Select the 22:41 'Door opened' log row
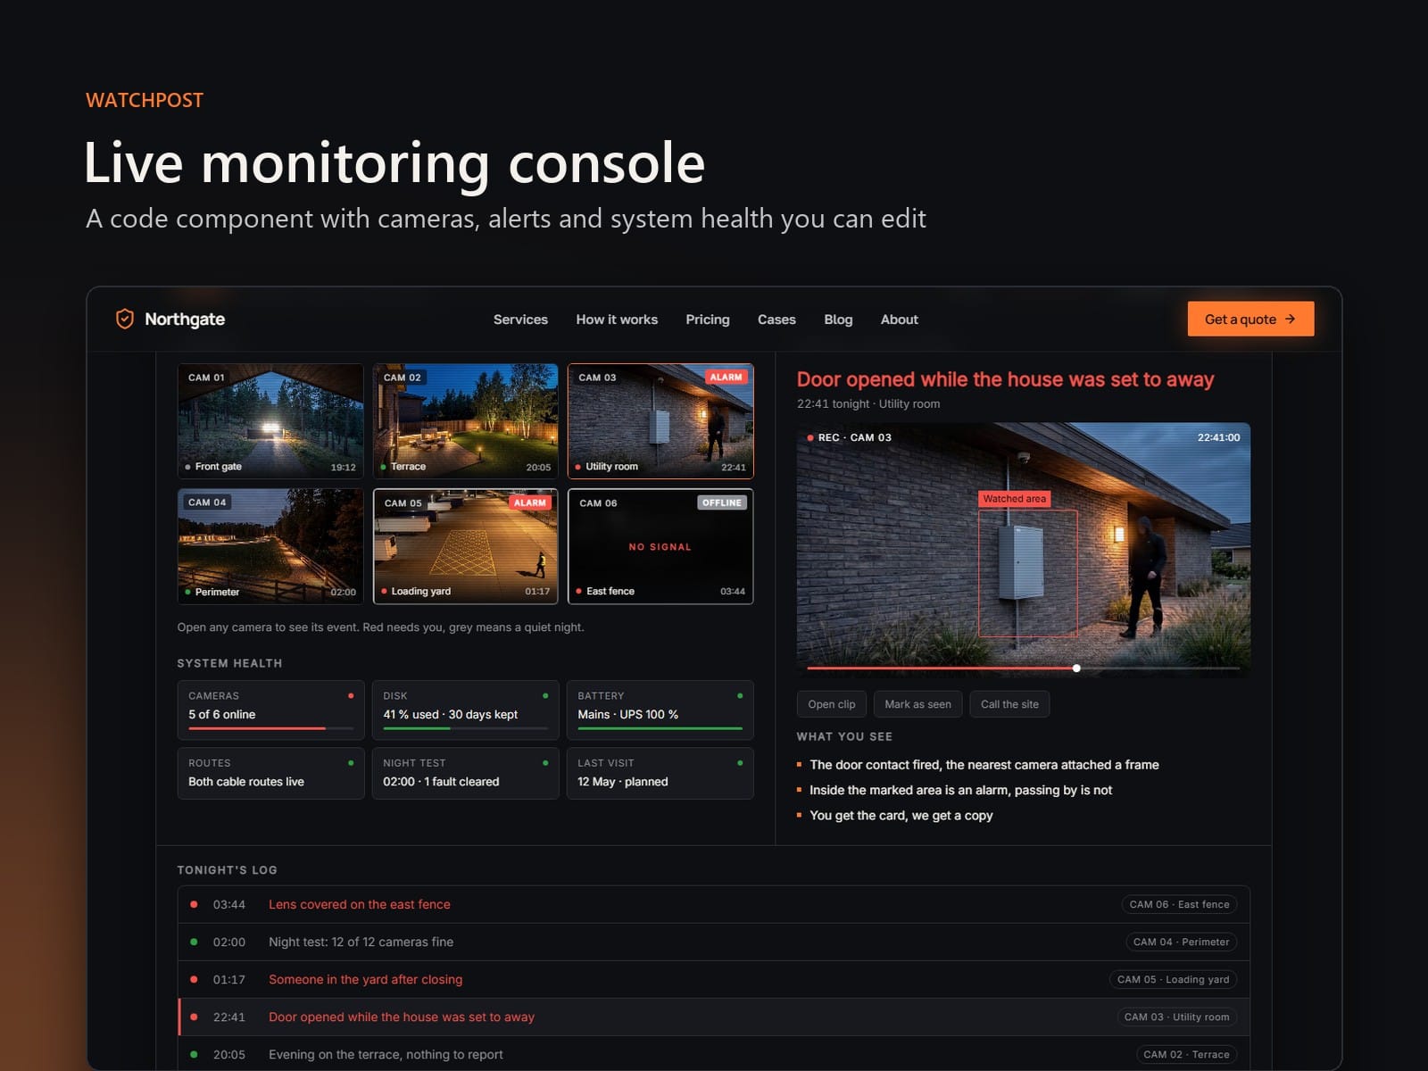 coord(714,1017)
